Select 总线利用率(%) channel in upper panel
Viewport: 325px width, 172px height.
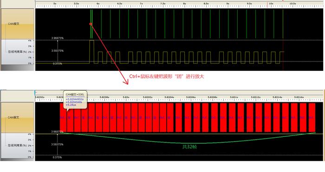pos(18,52)
